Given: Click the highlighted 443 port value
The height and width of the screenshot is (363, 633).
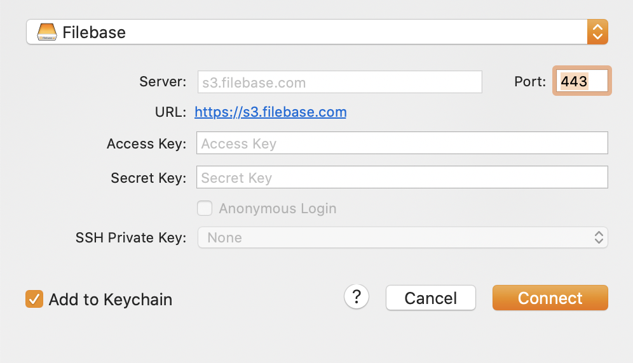Looking at the screenshot, I should coord(574,81).
